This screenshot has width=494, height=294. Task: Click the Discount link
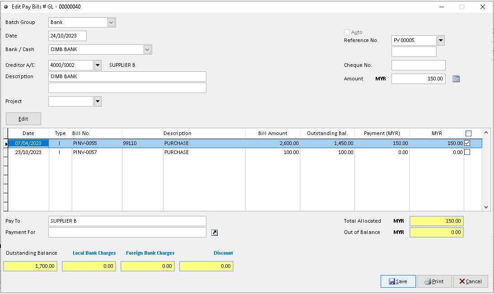(224, 253)
